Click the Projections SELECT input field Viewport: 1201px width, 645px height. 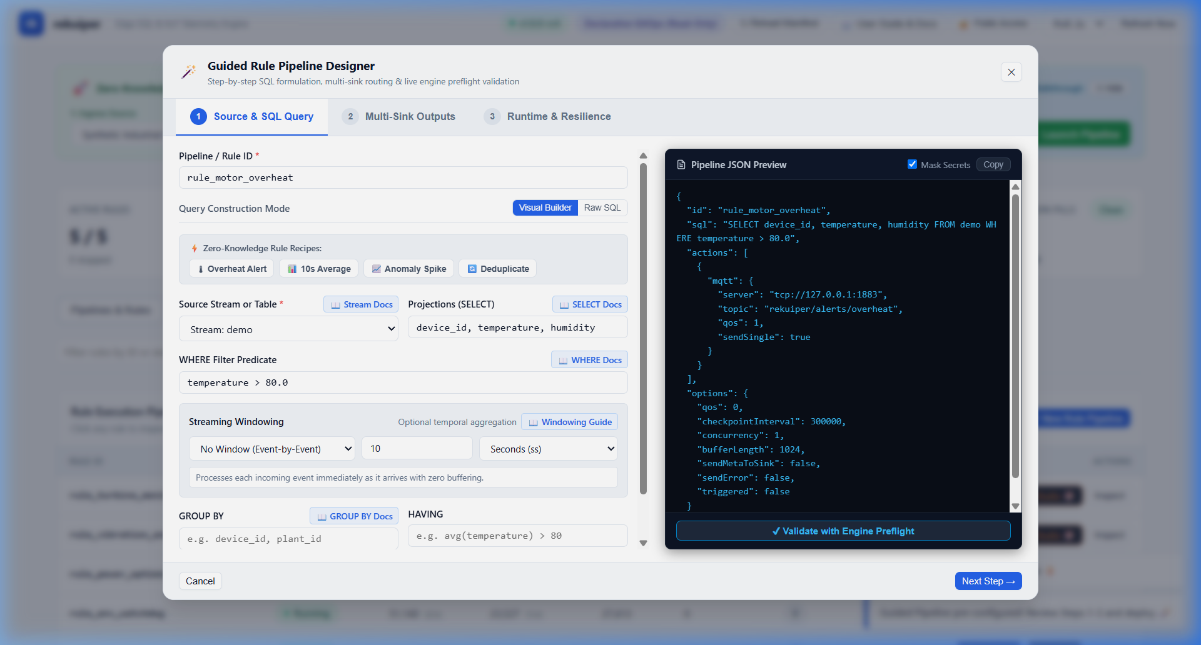click(518, 327)
